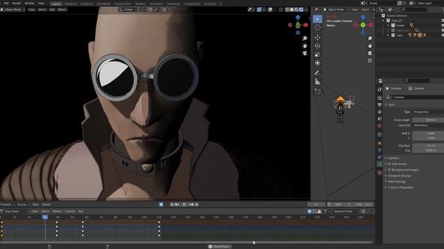Image resolution: width=444 pixels, height=249 pixels.
Task: Select the Measure tool
Action: click(x=318, y=82)
